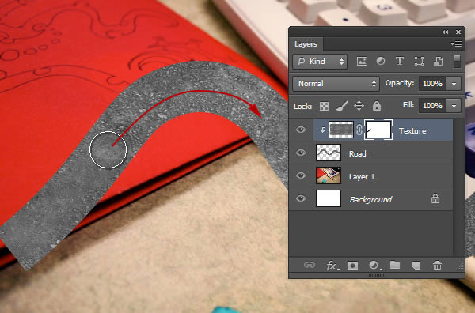The width and height of the screenshot is (475, 313).
Task: Lock position move icon
Action: click(x=359, y=106)
